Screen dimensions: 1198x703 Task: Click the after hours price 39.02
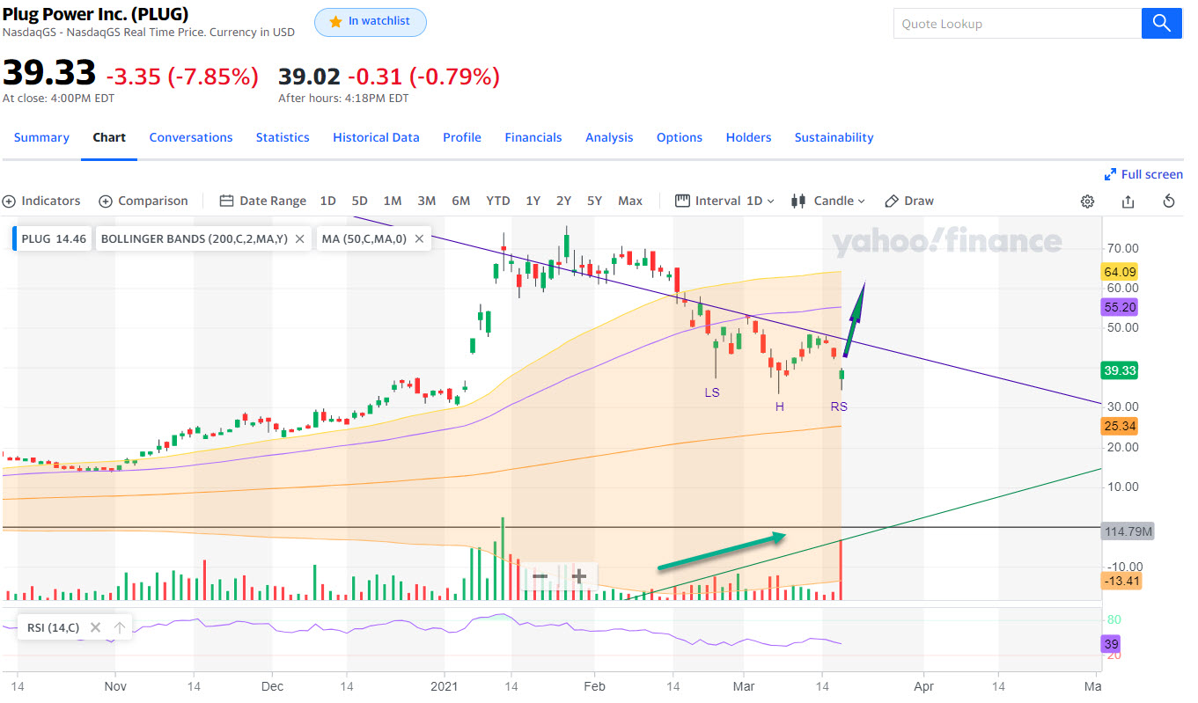tap(309, 77)
